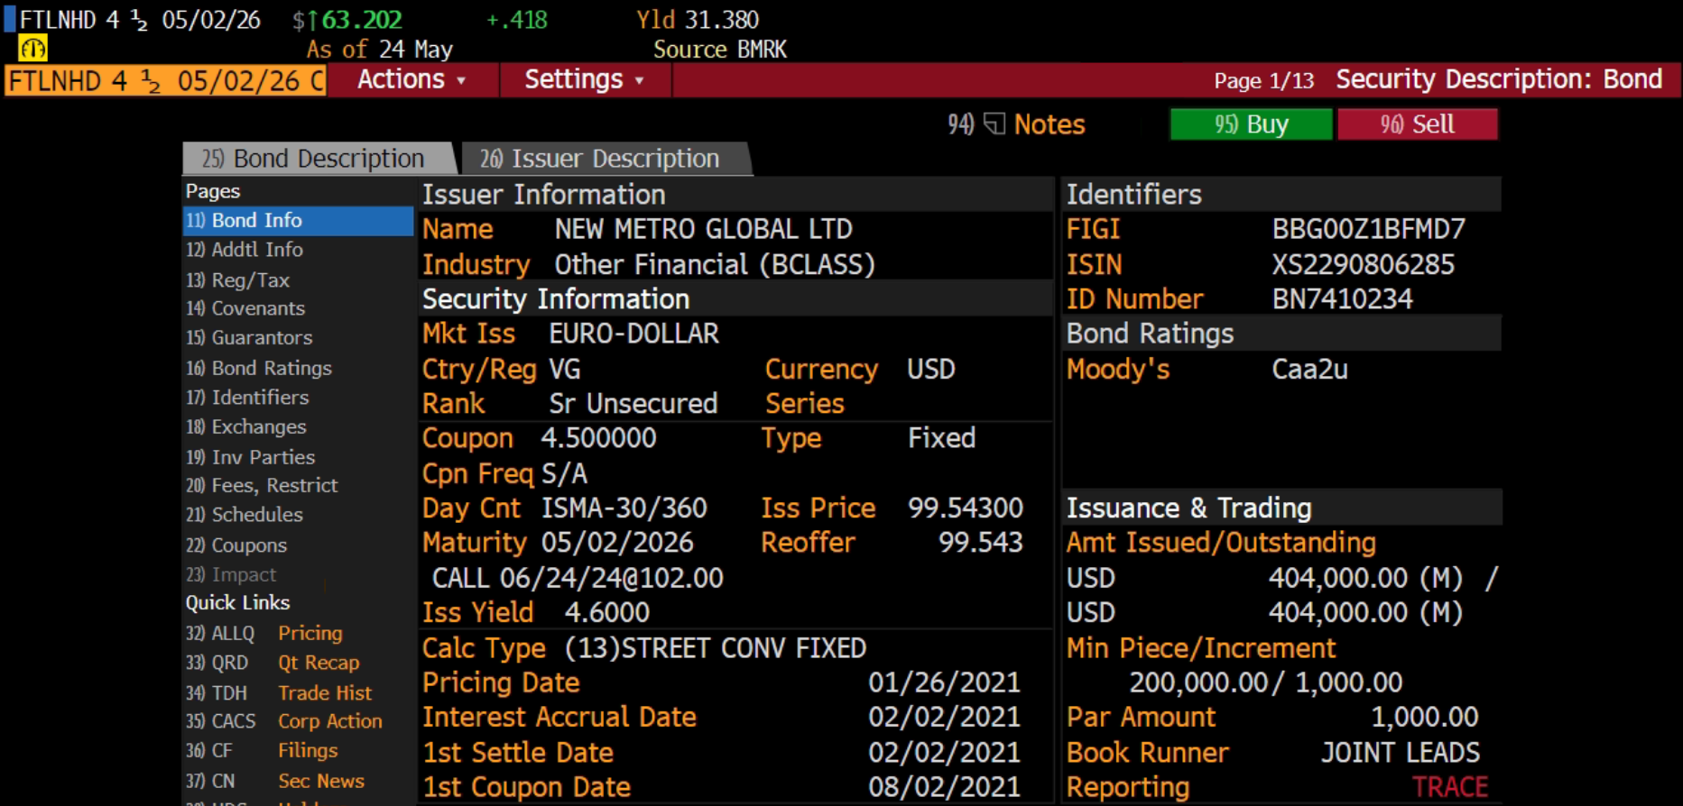This screenshot has width=1683, height=806.
Task: Click the Moody's rating Caa2u
Action: (1309, 370)
